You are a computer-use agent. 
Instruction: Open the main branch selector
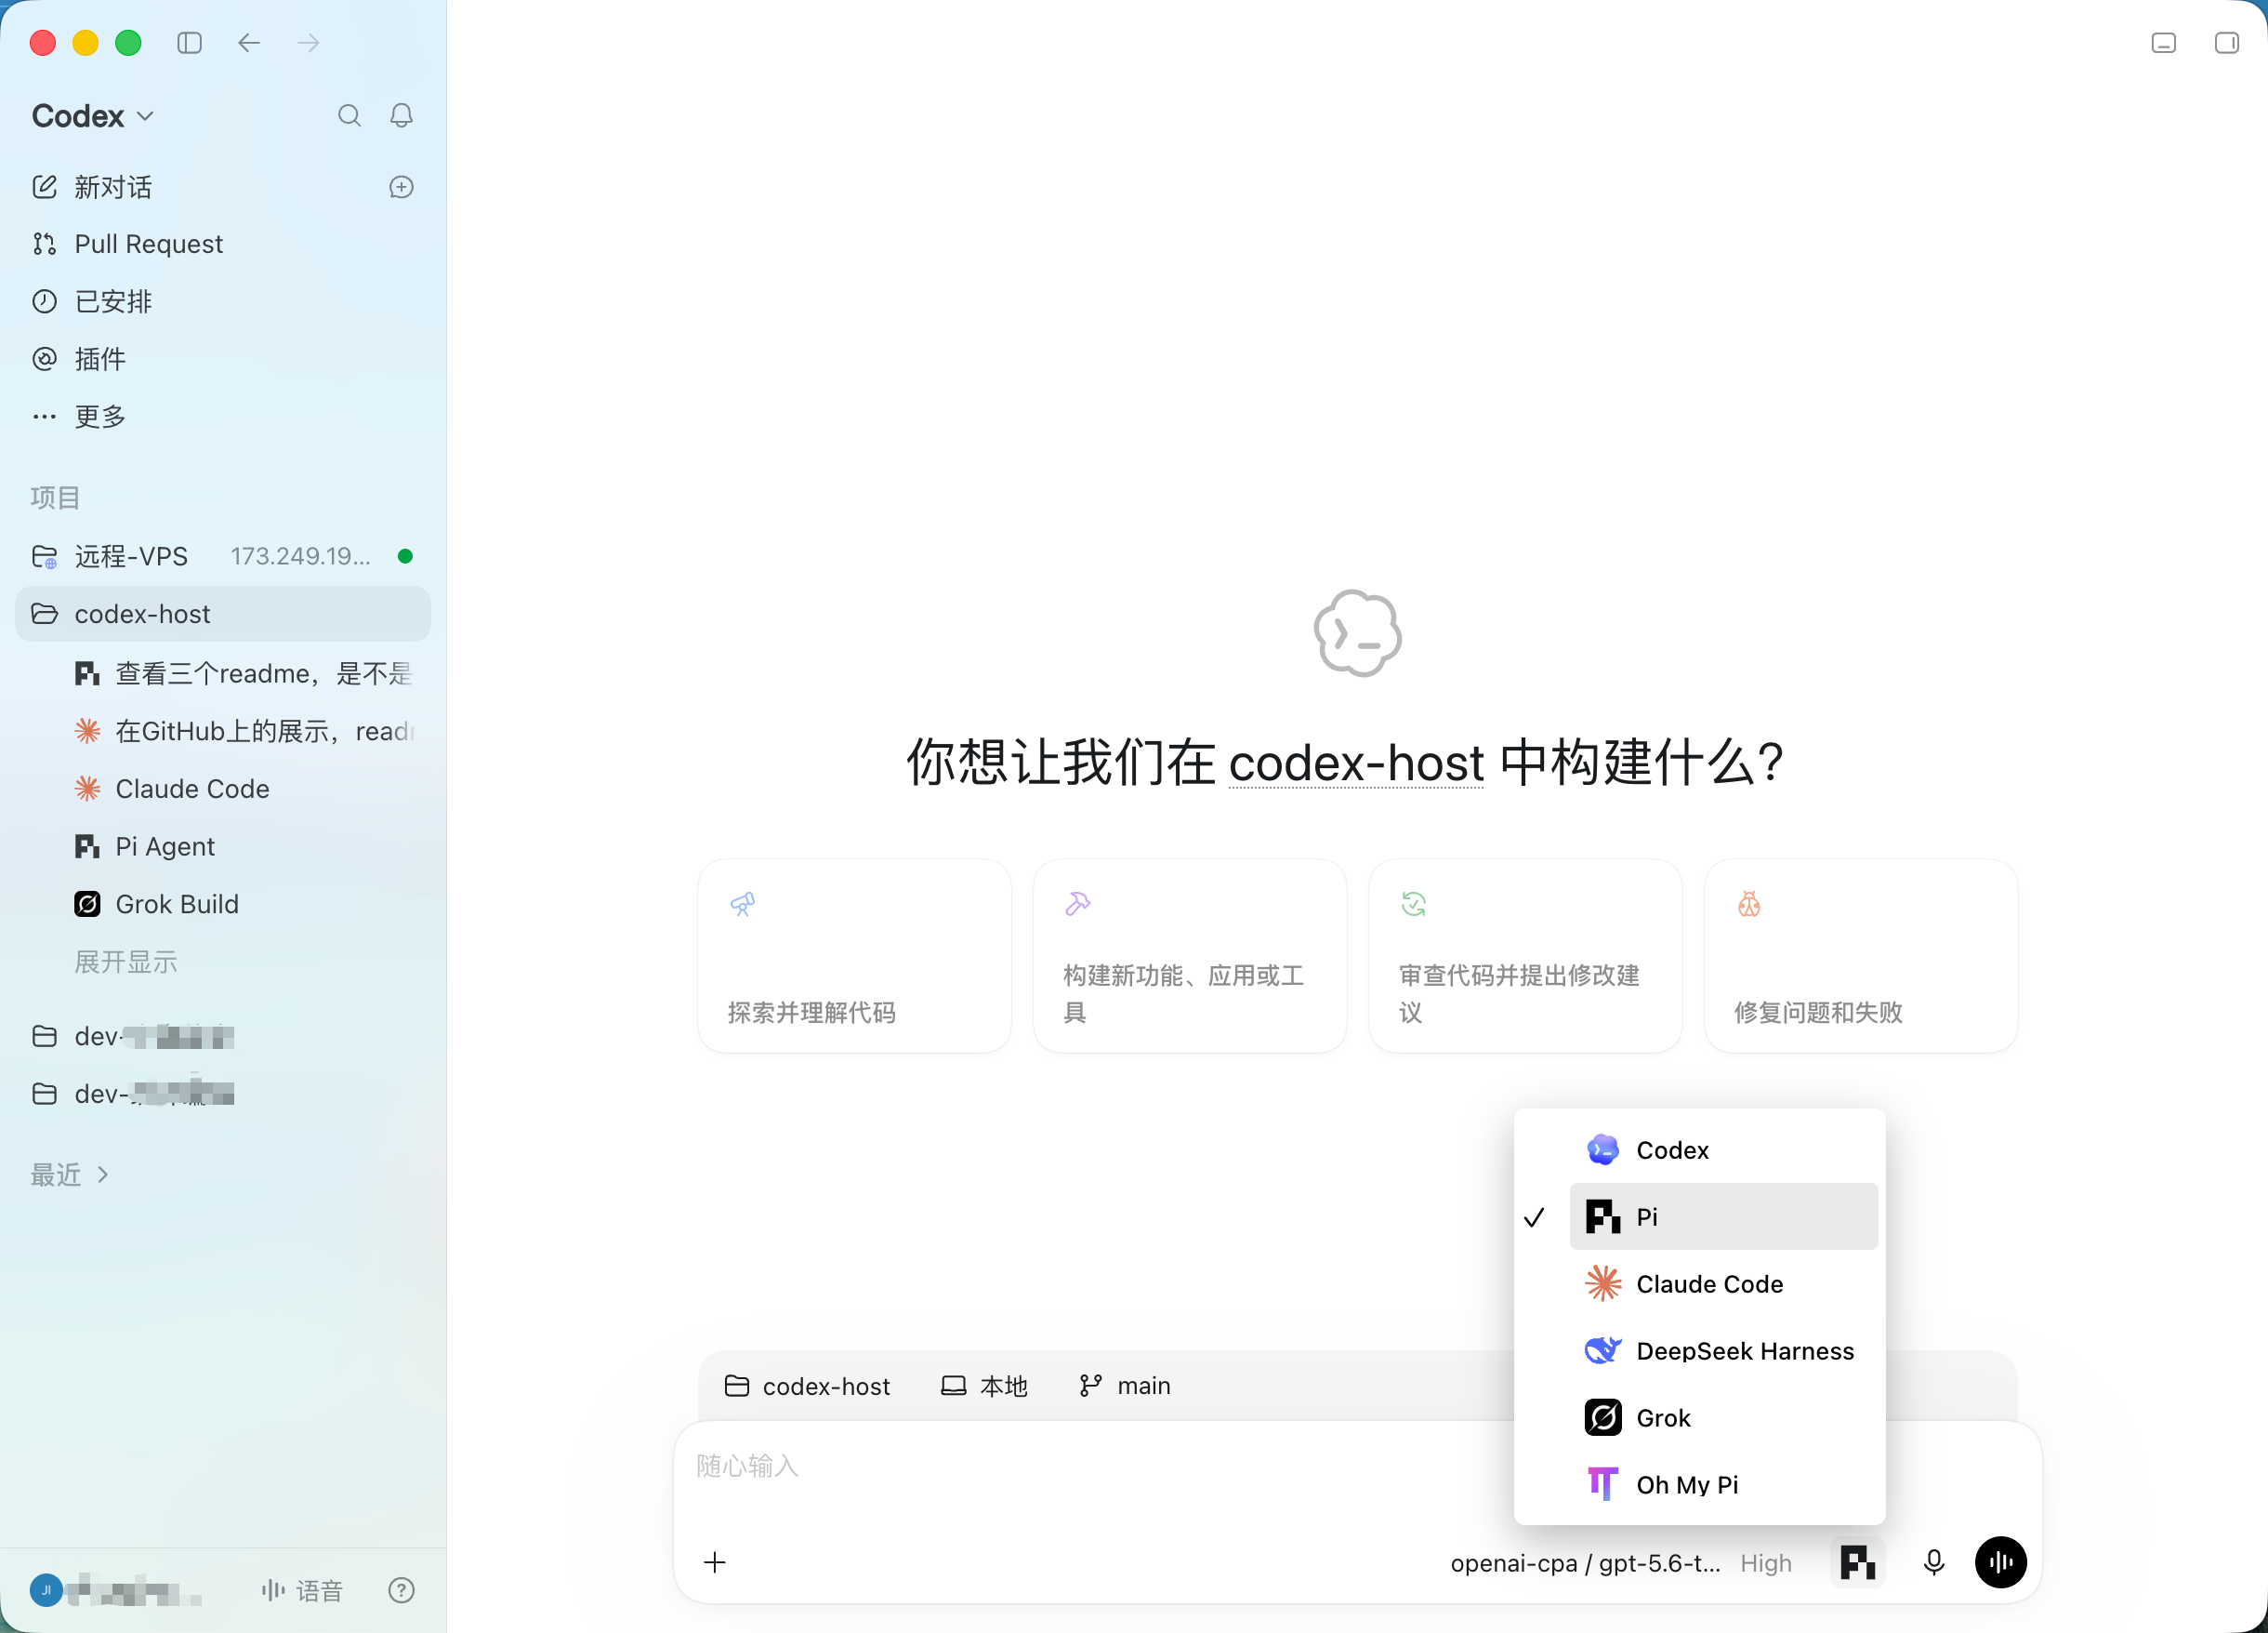(1125, 1386)
